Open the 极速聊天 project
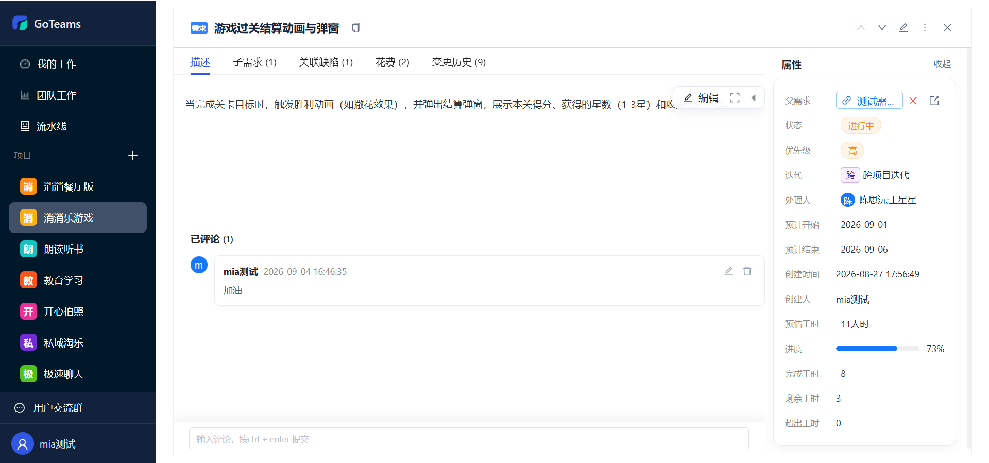 pos(78,374)
